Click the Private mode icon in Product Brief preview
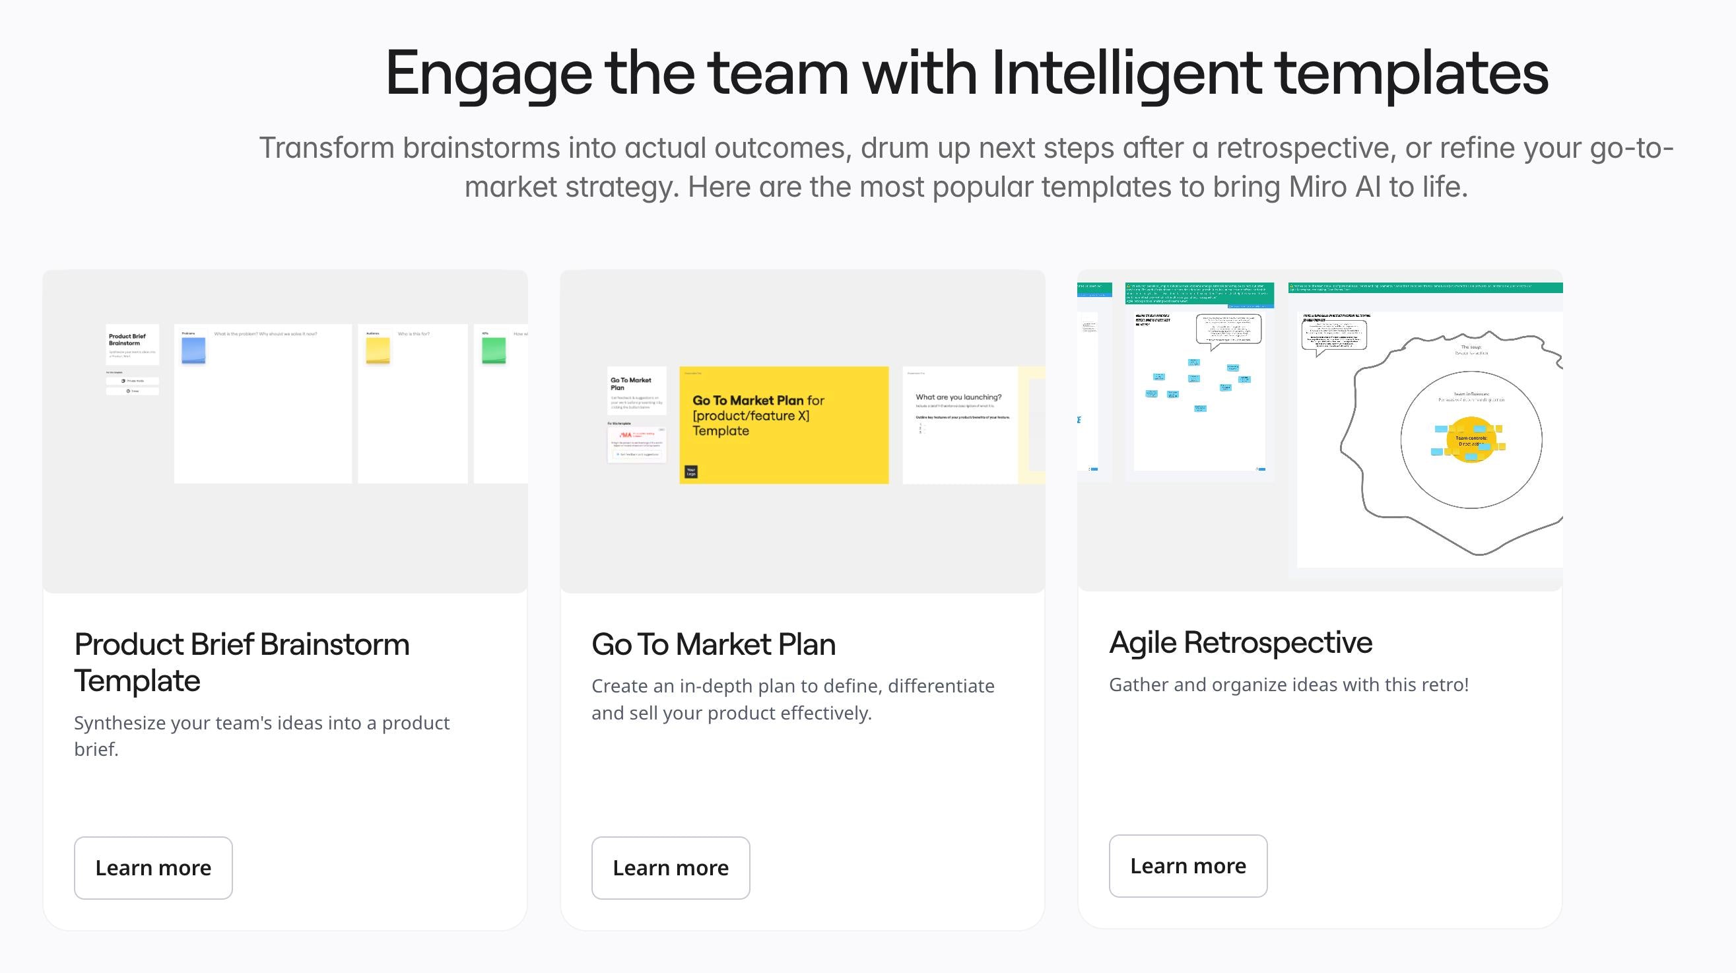 click(123, 381)
